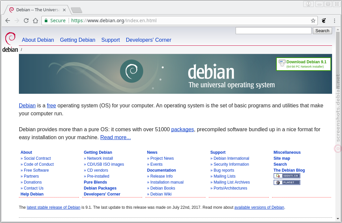Open the Support top navigation item
The width and height of the screenshot is (342, 223).
coord(111,40)
